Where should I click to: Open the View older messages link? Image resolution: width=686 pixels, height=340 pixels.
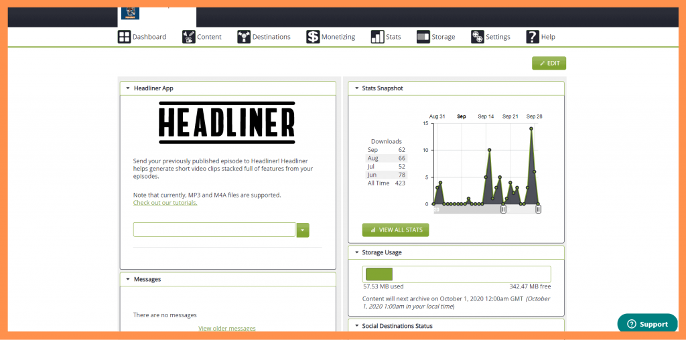pos(227,328)
